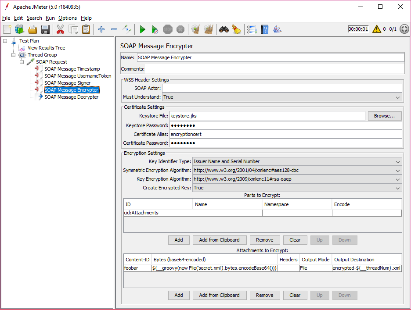
Task: Add a new part to encrypt
Action: tap(179, 240)
